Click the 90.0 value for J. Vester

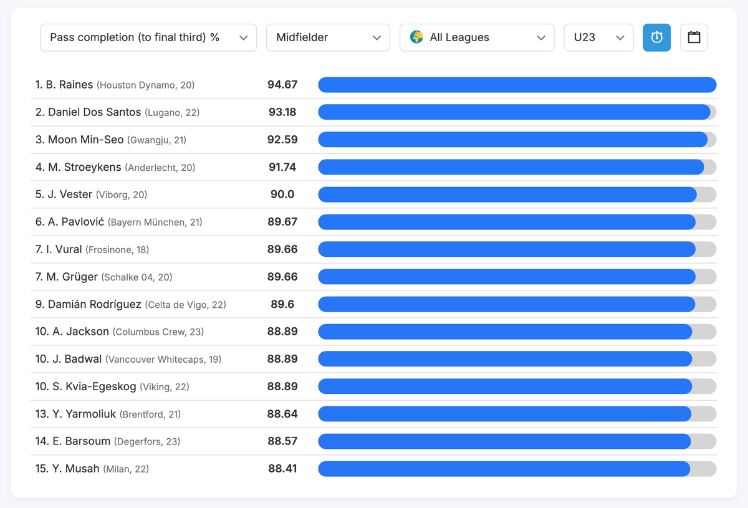(x=282, y=194)
